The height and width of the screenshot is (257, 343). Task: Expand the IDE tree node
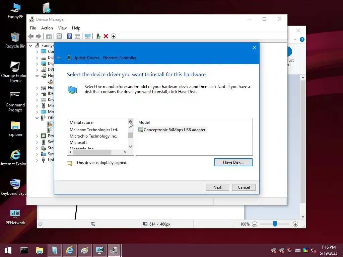[37, 94]
